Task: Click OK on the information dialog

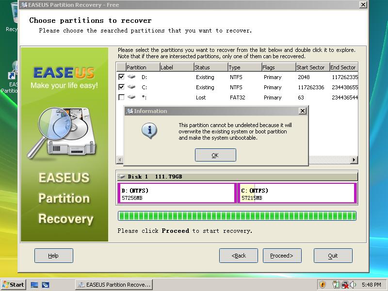Action: coord(215,155)
